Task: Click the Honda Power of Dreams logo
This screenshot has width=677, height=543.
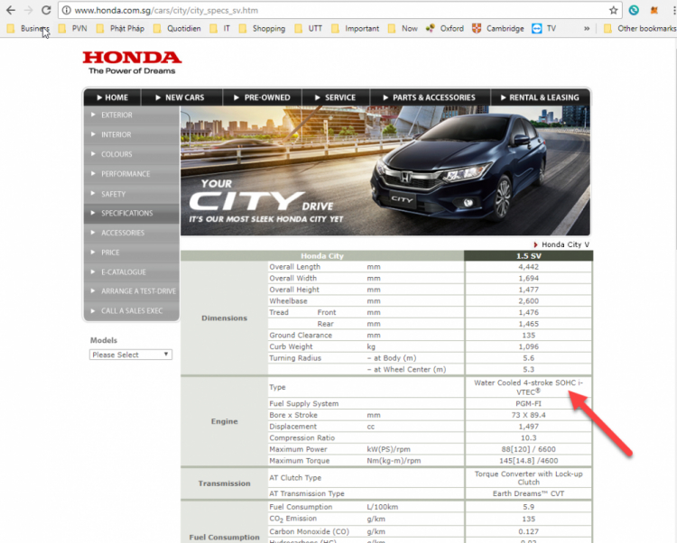Action: [132, 62]
